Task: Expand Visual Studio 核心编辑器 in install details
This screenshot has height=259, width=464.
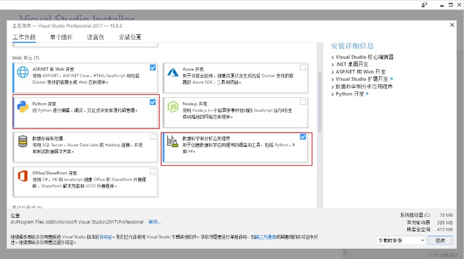Action: pyautogui.click(x=333, y=57)
